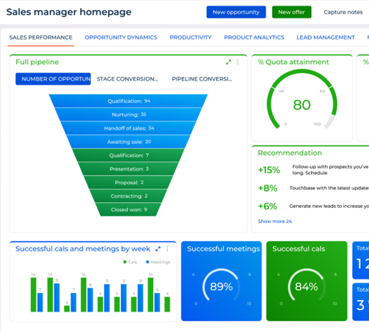Screen dimensions: 369x332
Task: Click the New opportunity button
Action: 236,12
